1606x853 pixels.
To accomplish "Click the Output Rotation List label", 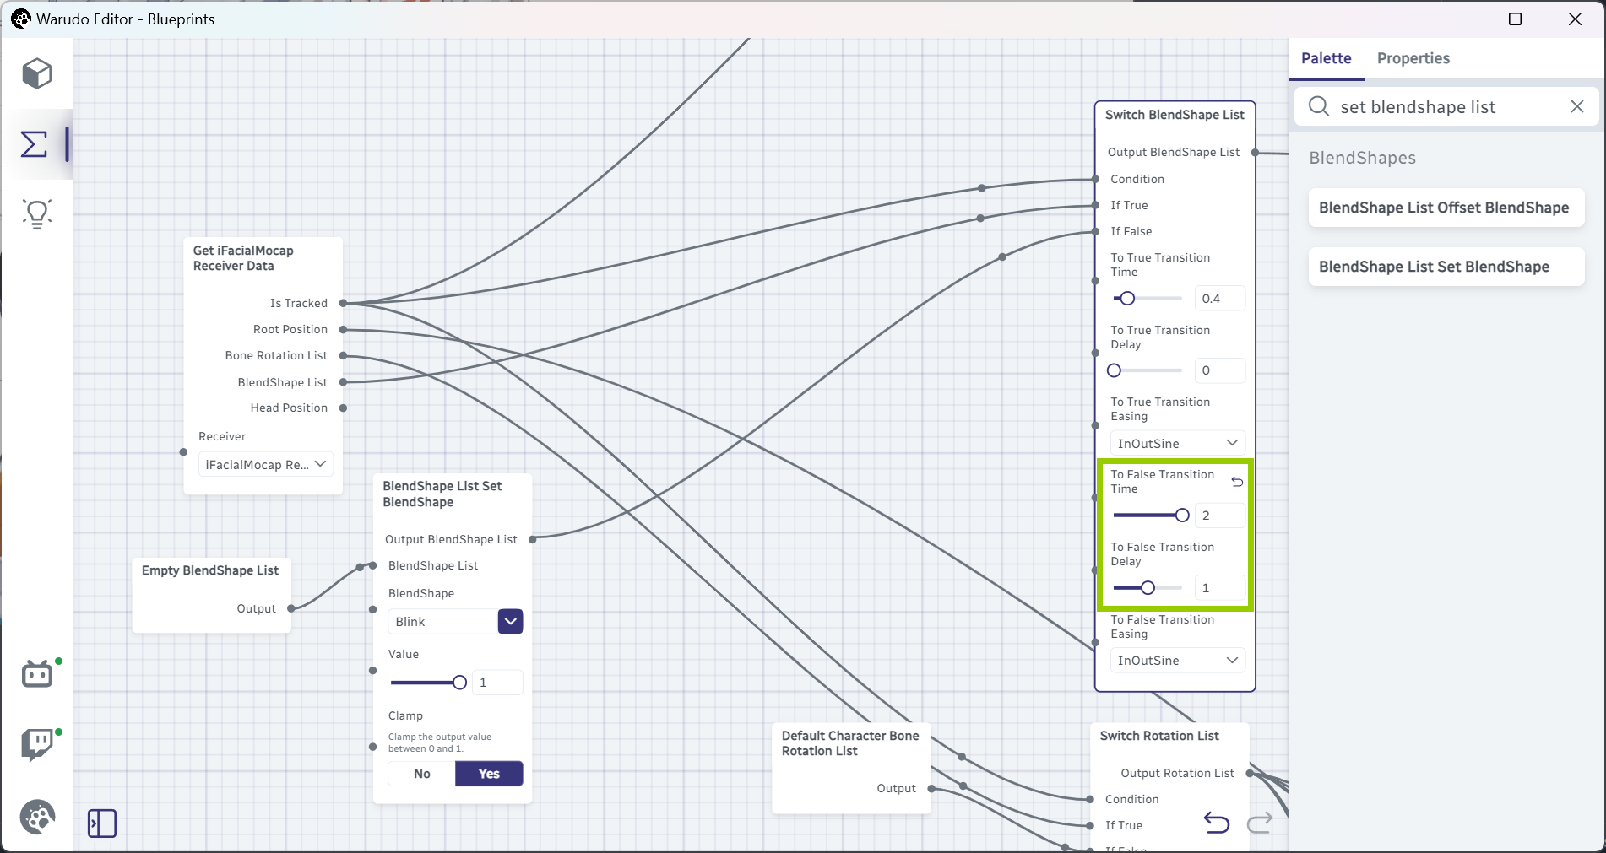I will point(1177,773).
